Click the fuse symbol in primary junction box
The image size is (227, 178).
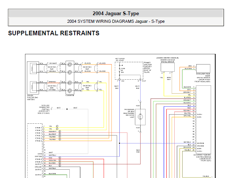click(120, 70)
